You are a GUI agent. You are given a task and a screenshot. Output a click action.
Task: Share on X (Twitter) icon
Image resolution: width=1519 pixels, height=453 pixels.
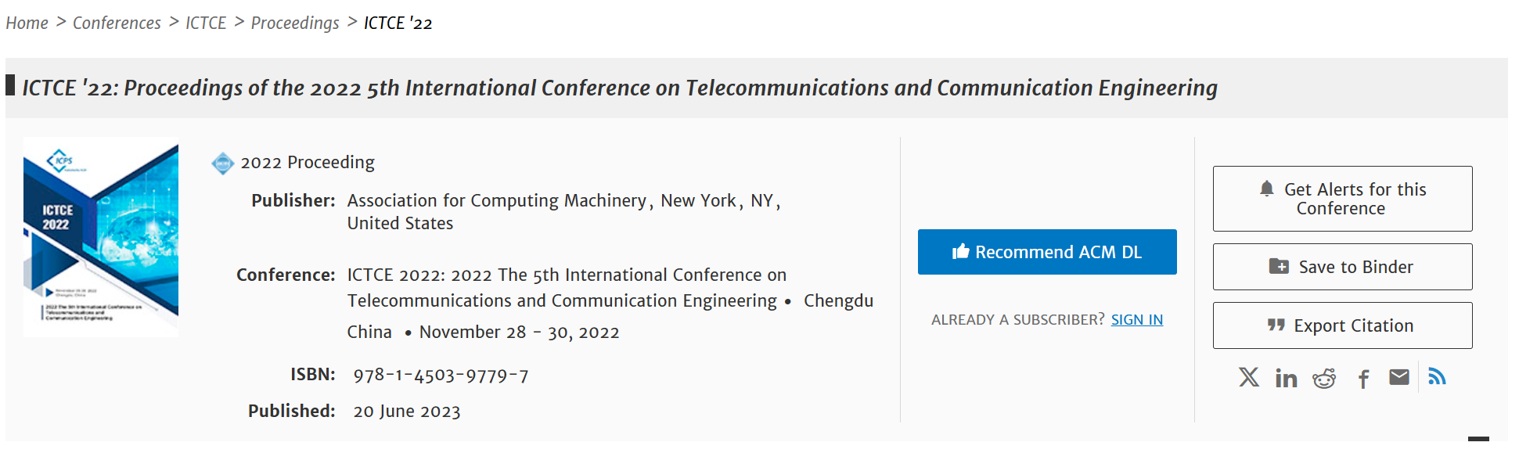1249,378
